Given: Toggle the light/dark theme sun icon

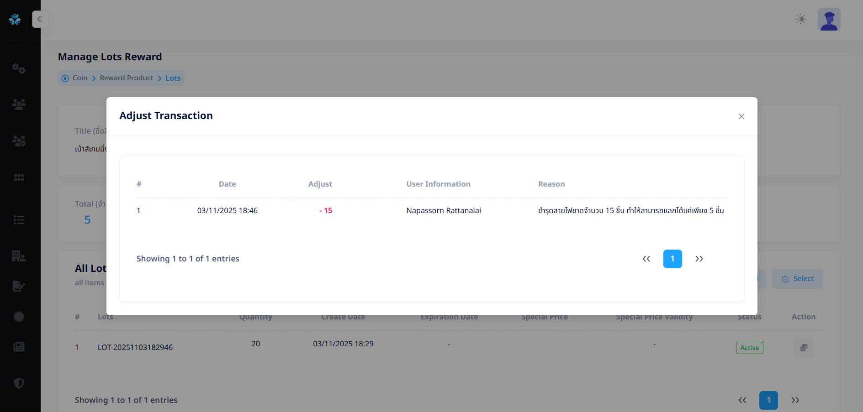Looking at the screenshot, I should 800,19.
